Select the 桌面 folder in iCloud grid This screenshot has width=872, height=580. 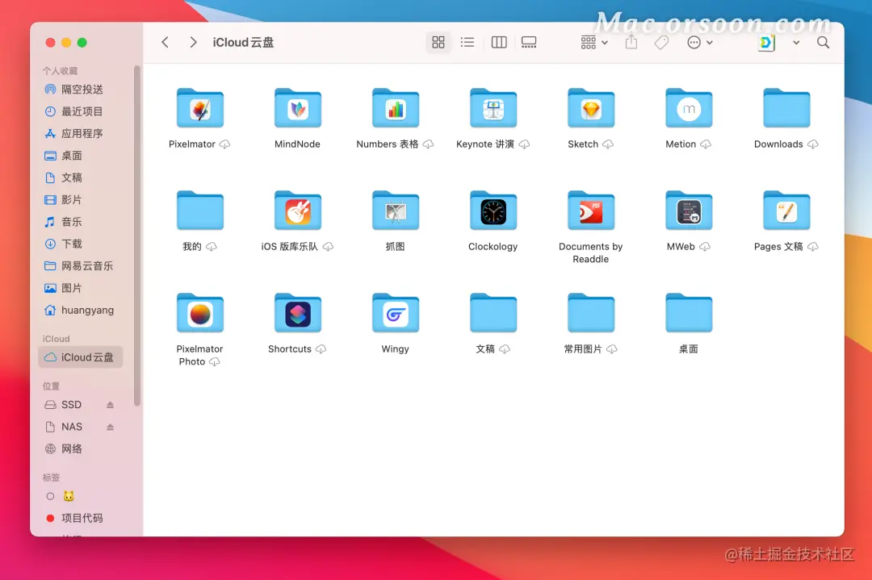[x=689, y=313]
